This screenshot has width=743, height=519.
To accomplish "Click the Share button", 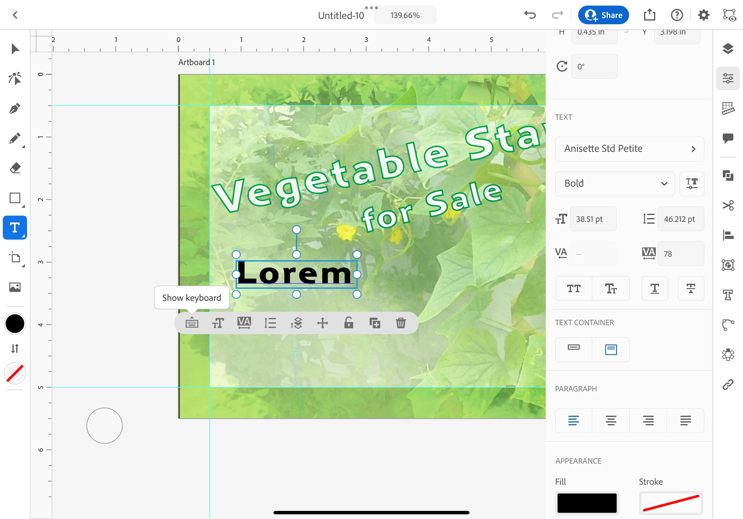I will (x=603, y=15).
